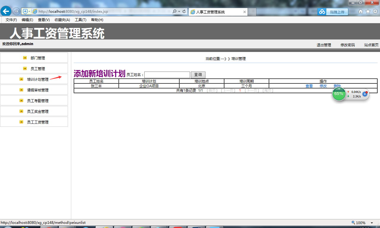This screenshot has width=380, height=228.
Task: Open browser tools gear icon
Action: pos(375,11)
